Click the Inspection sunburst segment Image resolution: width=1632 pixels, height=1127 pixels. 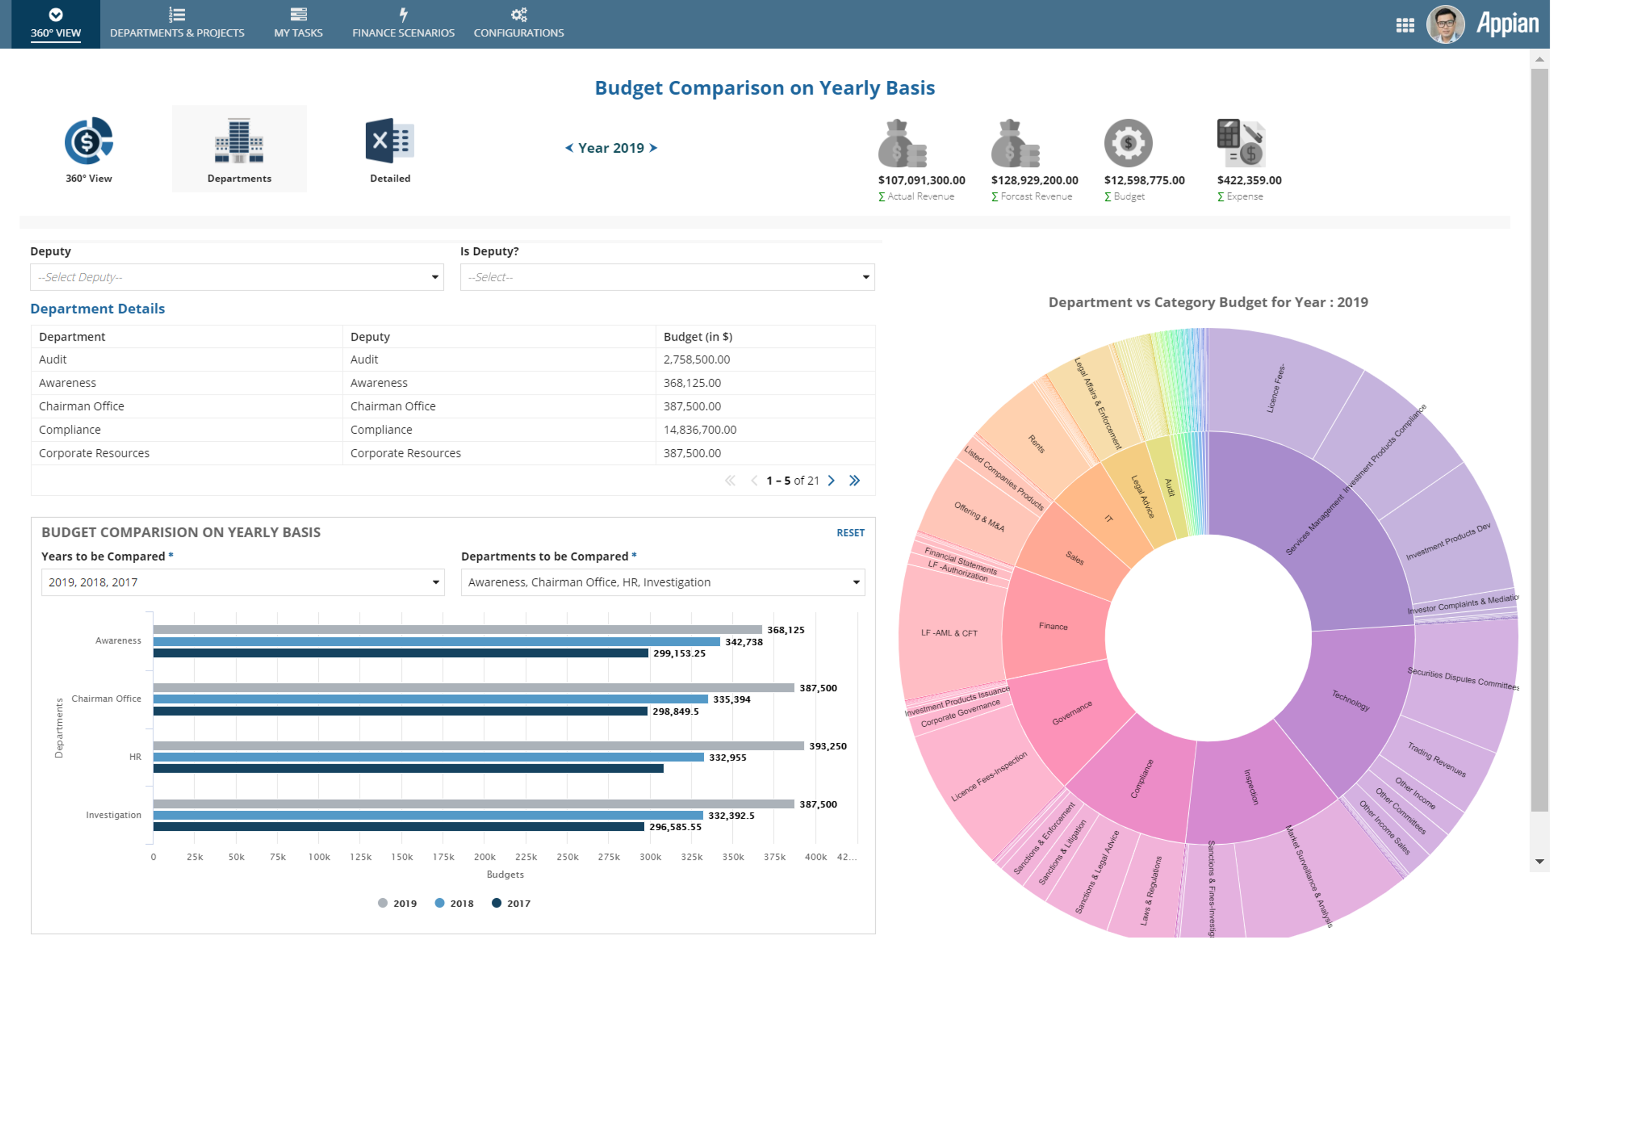tap(1251, 786)
